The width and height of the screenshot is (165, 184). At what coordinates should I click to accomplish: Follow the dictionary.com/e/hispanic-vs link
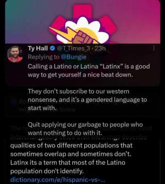(58, 180)
